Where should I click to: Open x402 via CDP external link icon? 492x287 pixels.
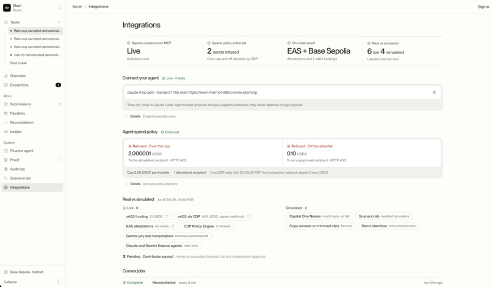click(248, 216)
